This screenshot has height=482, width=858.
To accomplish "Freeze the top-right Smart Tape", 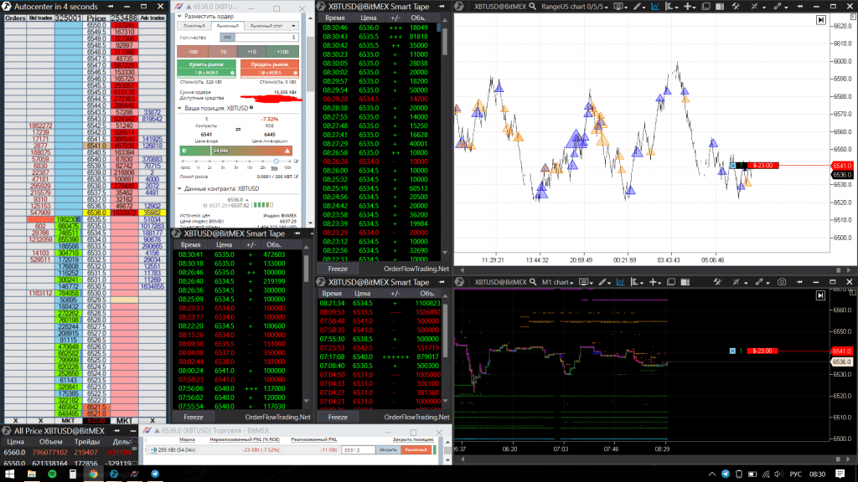I will click(338, 269).
